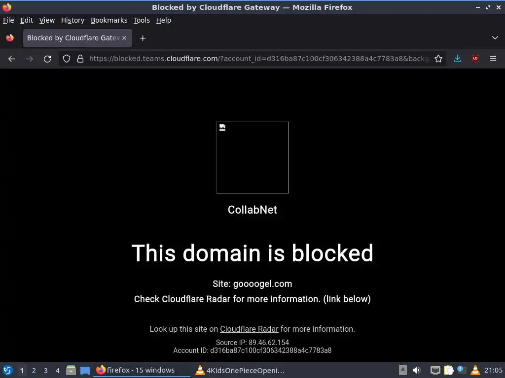Close the Blocked by Cloudflare Gateway tab
This screenshot has width=505, height=378.
pos(124,38)
